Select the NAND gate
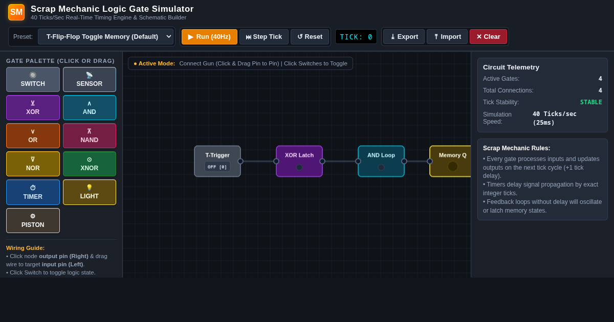The width and height of the screenshot is (614, 322). coord(90,136)
